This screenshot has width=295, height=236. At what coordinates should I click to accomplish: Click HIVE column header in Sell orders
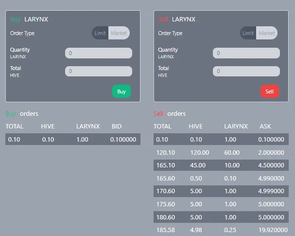(196, 126)
